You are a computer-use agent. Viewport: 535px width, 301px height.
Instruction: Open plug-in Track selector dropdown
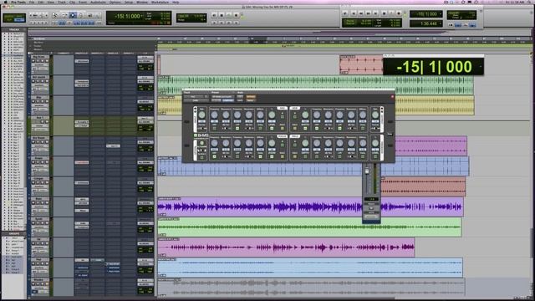pos(195,97)
